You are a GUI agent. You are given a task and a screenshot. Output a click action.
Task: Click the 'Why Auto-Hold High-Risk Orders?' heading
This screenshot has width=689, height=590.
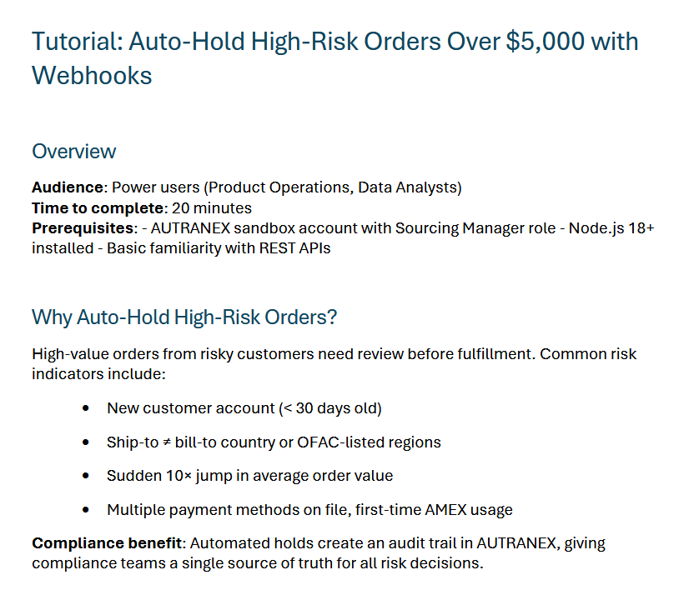point(184,317)
